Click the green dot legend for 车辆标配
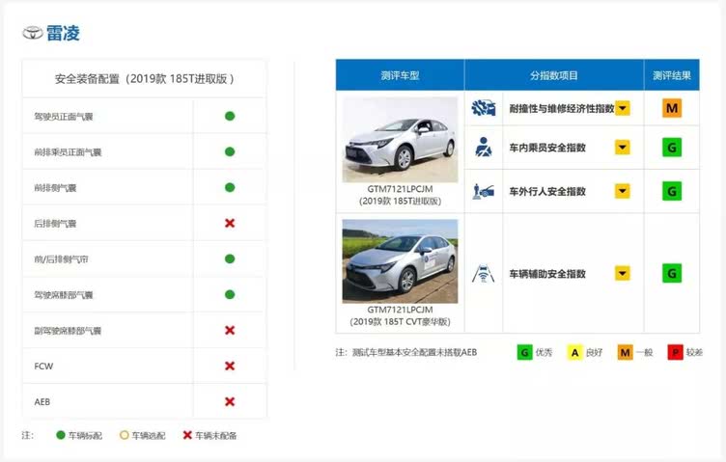This screenshot has width=726, height=462. click(60, 435)
